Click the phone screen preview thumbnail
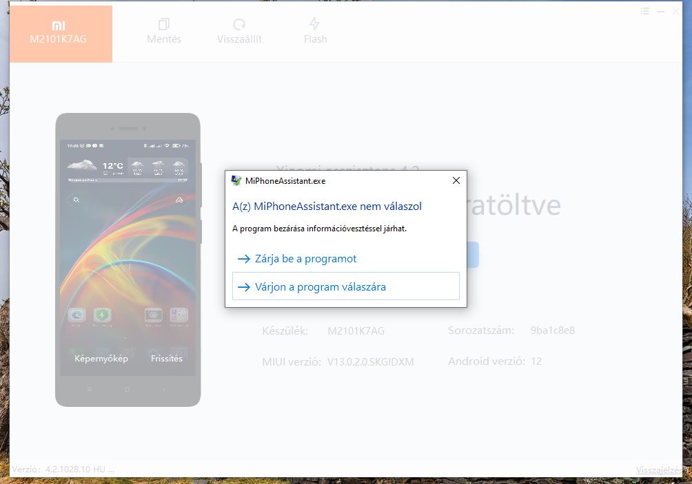The image size is (692, 484). tap(128, 257)
